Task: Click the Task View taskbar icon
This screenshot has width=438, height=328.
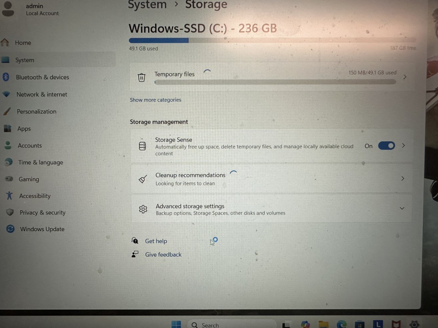Action: (287, 325)
